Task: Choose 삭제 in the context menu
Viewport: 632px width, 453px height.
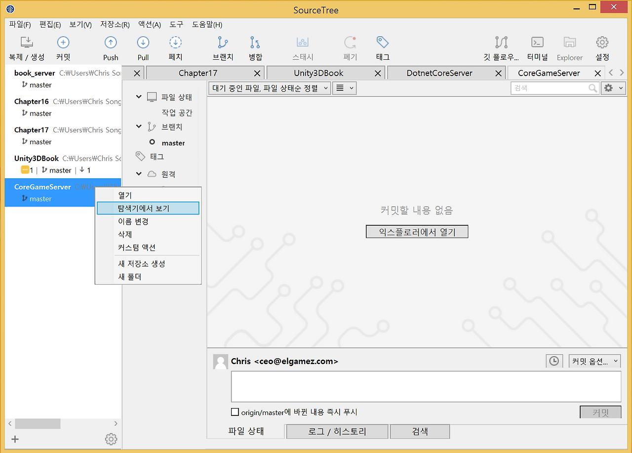Action: (148, 234)
